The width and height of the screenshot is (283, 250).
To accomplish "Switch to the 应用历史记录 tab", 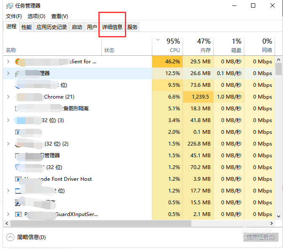I will (52, 27).
